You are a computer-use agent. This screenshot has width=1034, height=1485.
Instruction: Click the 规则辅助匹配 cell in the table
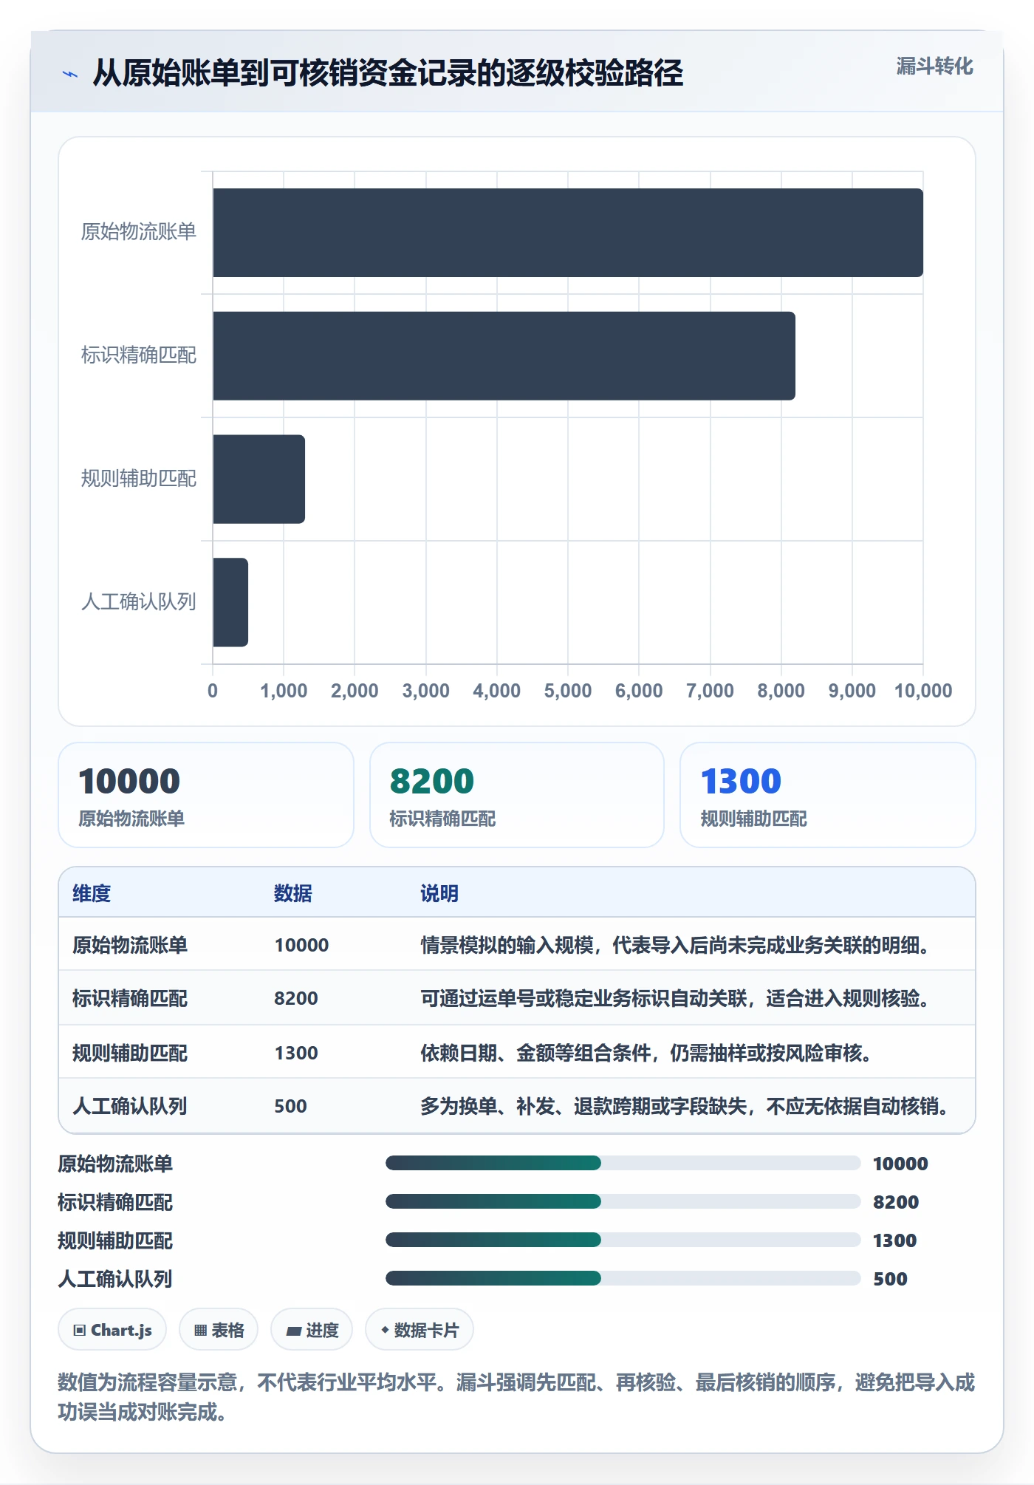(x=130, y=1053)
